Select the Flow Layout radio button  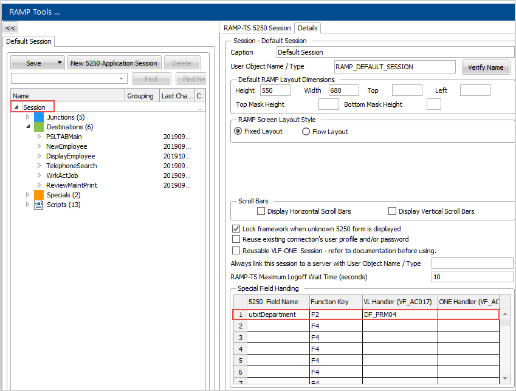pos(306,132)
